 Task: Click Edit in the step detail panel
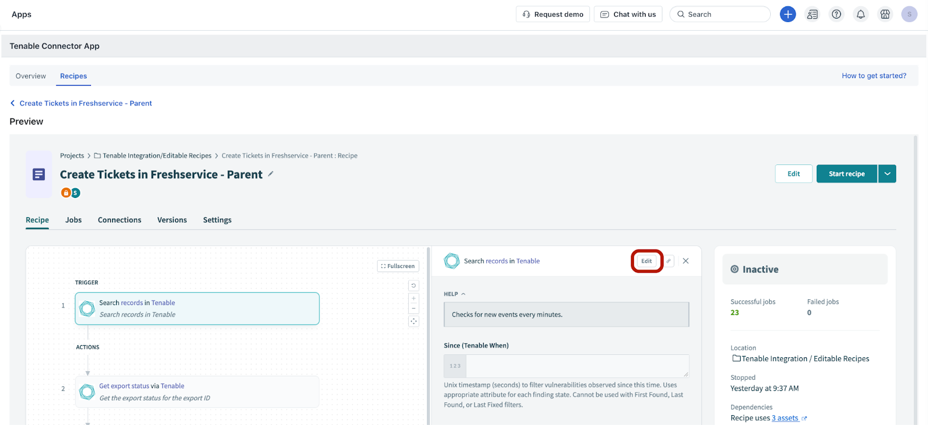coord(647,261)
